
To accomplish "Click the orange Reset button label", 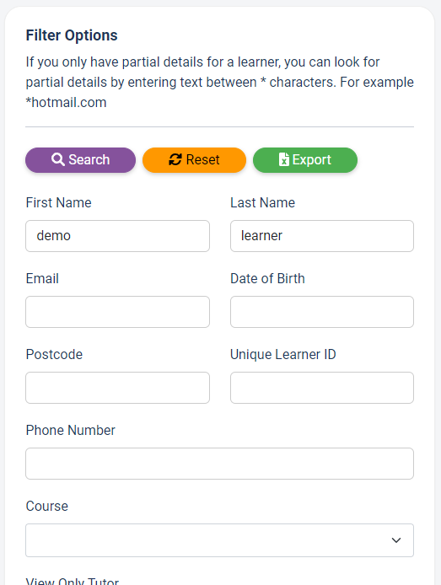I will tap(202, 159).
